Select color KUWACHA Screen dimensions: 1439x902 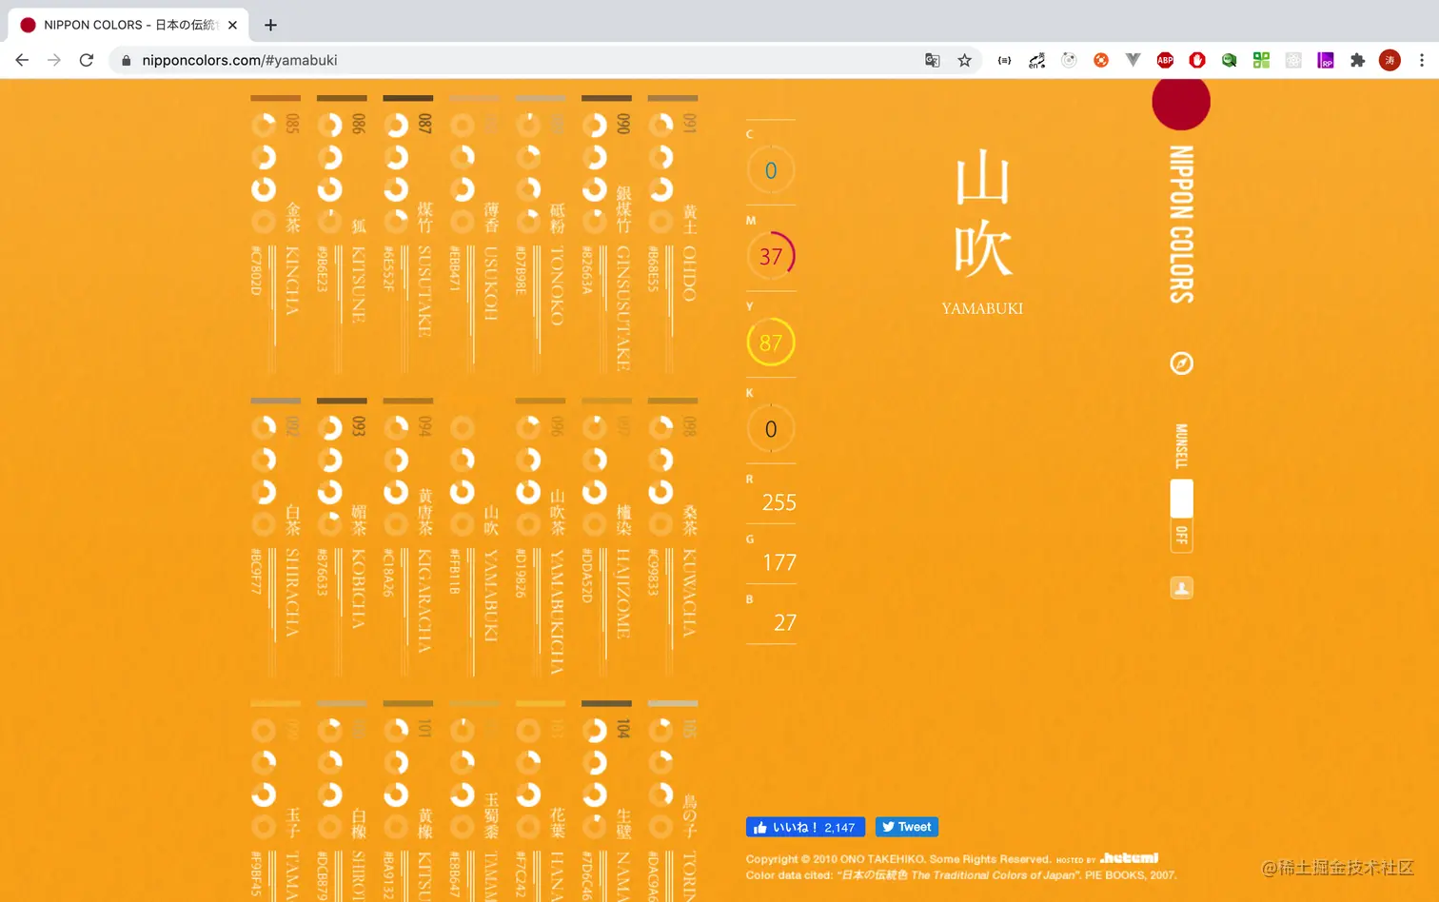coord(673,538)
